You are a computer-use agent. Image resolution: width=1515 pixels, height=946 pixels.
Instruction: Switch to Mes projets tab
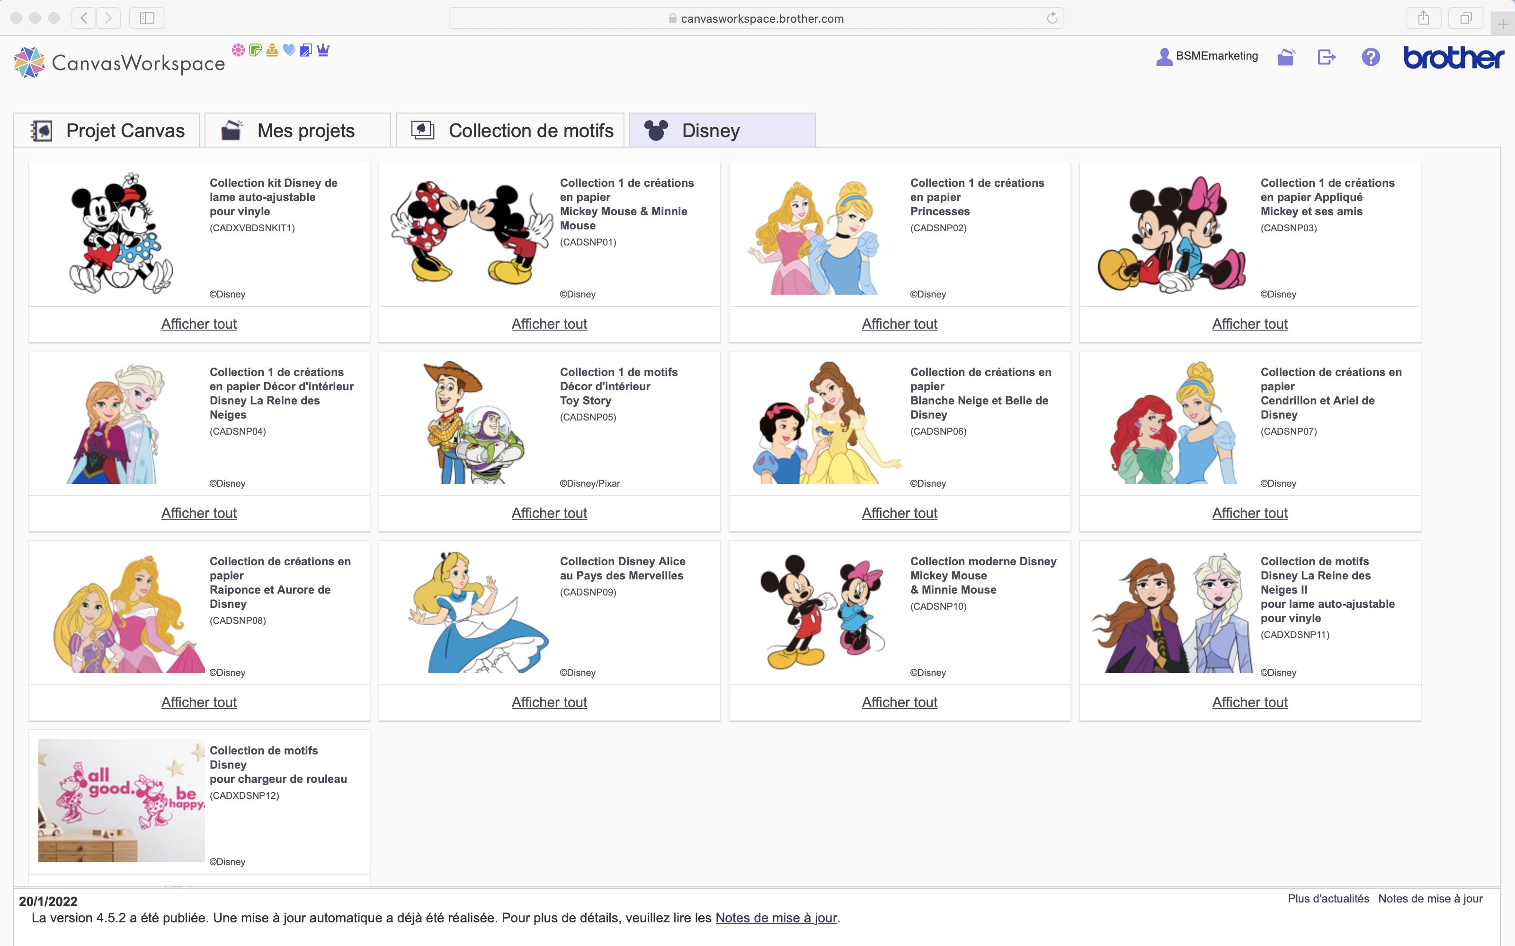tap(297, 130)
